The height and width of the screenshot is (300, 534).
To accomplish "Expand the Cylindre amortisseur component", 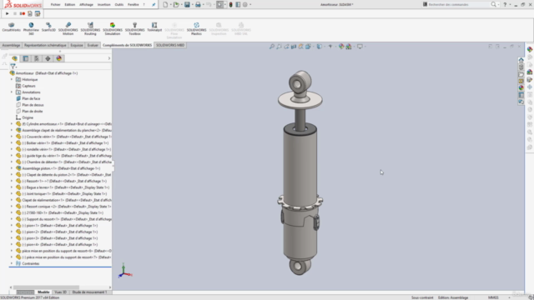I will pos(12,124).
